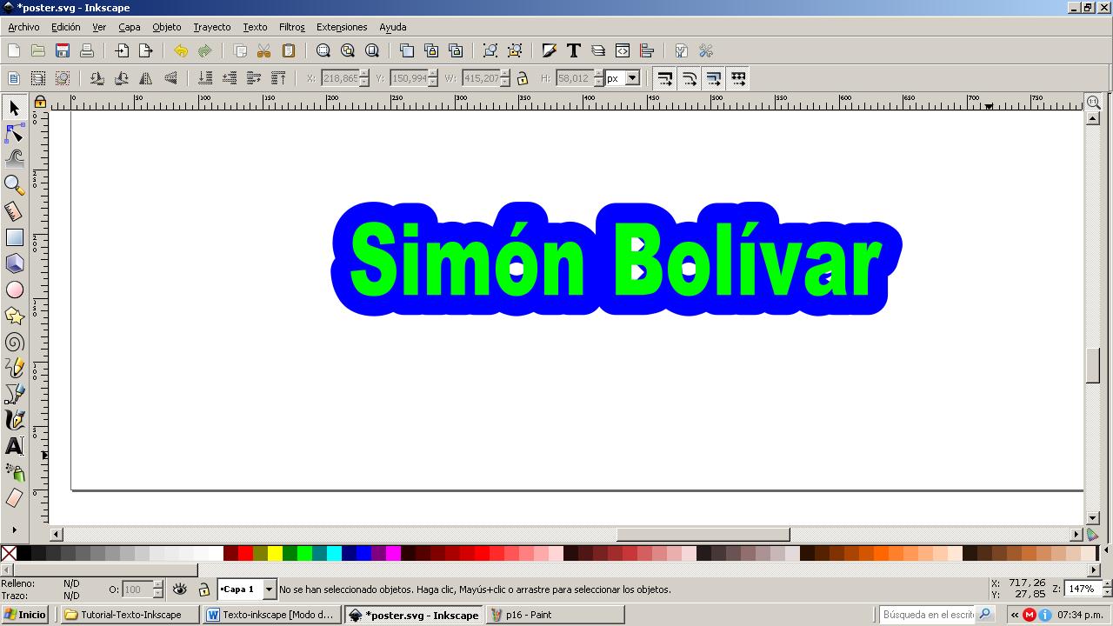Viewport: 1113px width, 626px height.
Task: Select the Tweak tool
Action: (x=14, y=158)
